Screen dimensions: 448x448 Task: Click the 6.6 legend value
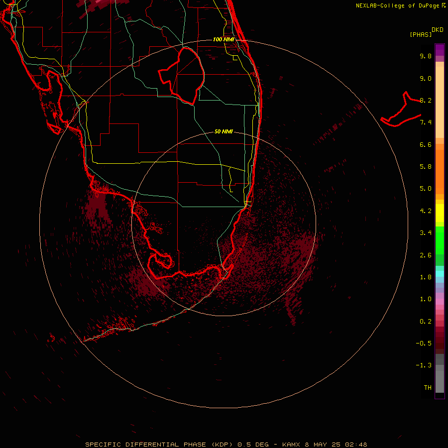point(426,144)
